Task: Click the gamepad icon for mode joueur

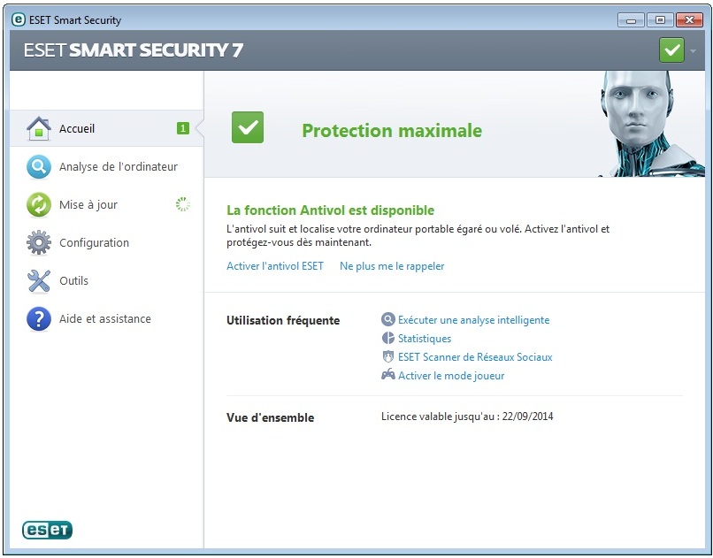Action: [x=387, y=375]
